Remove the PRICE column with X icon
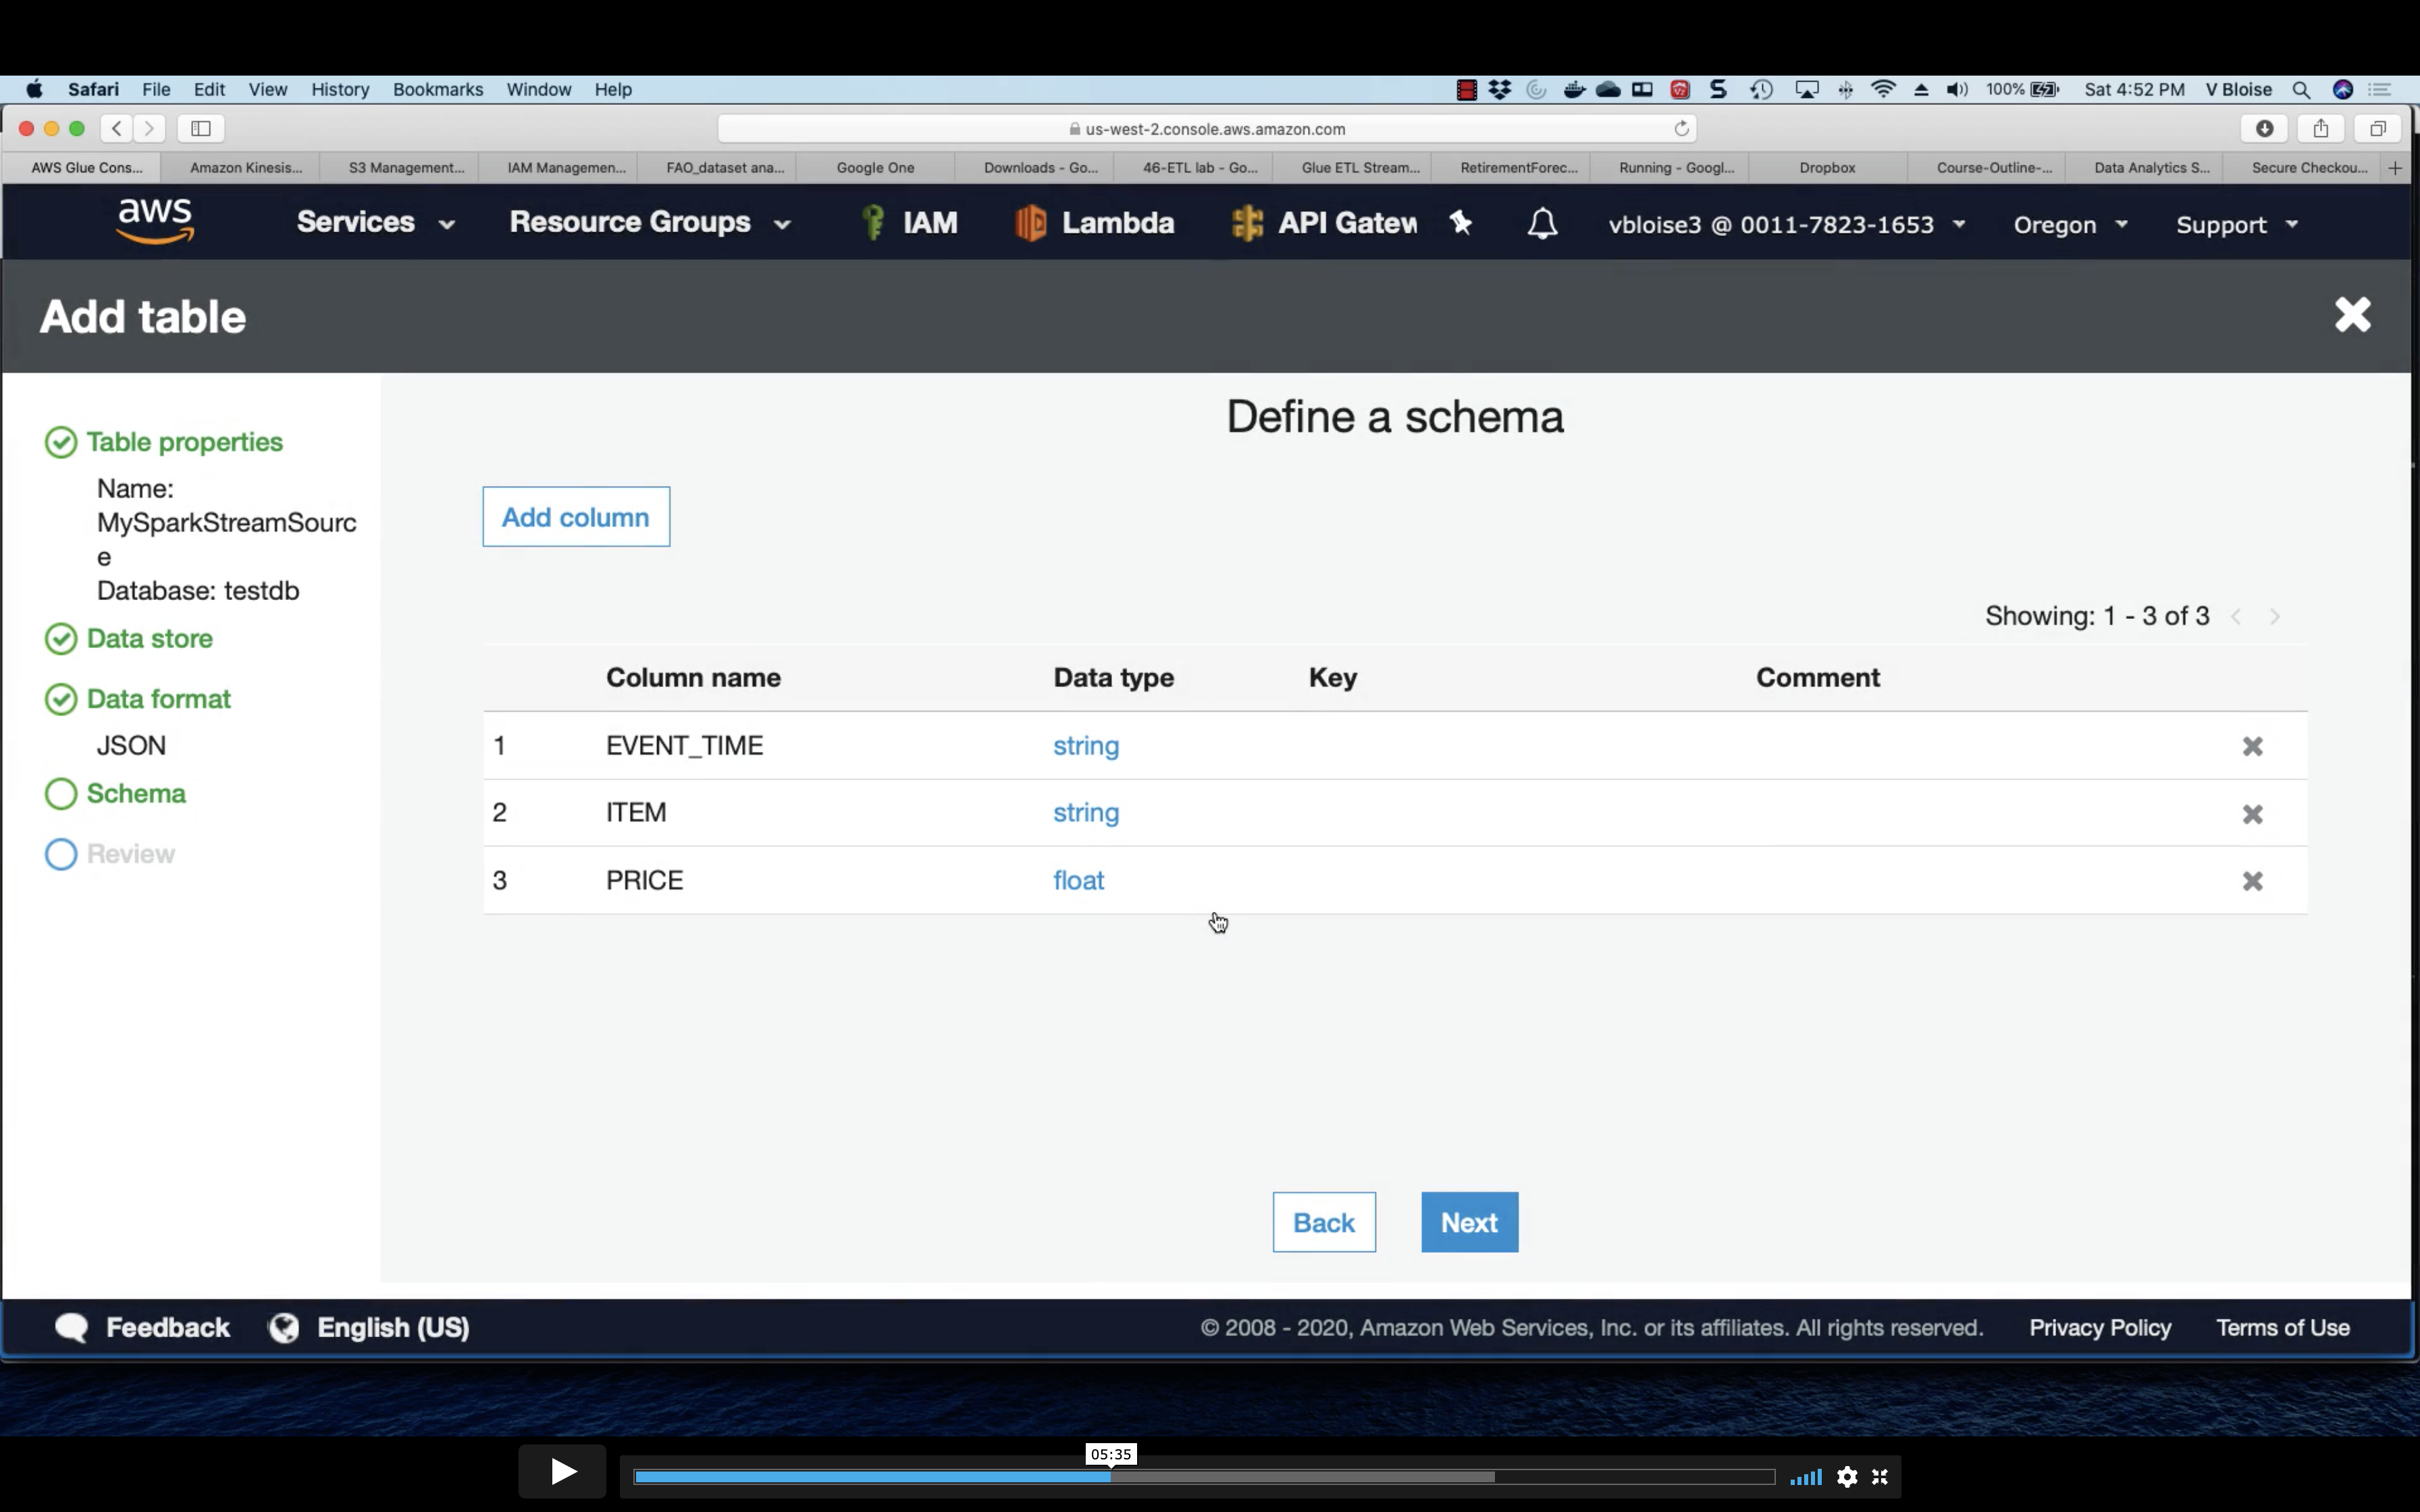This screenshot has height=1512, width=2420. (x=2252, y=881)
